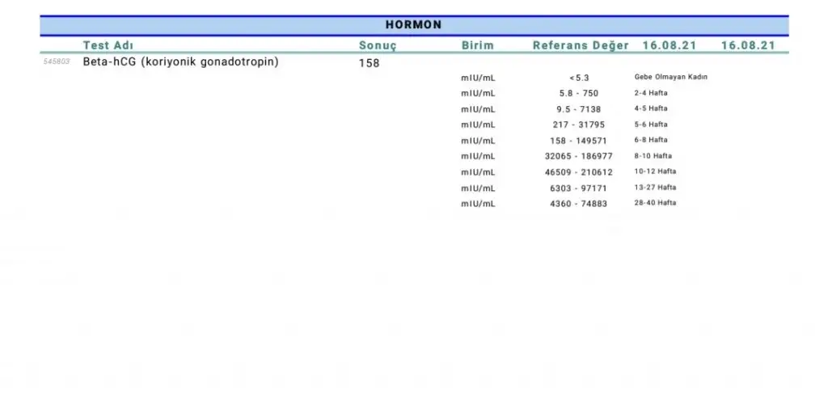Click the first 16.08.21 date header
Viewport: 828px width, 406px height.
pos(670,45)
